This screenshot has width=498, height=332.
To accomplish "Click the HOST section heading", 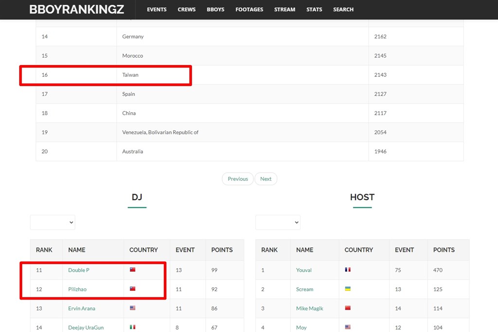I will click(x=362, y=197).
